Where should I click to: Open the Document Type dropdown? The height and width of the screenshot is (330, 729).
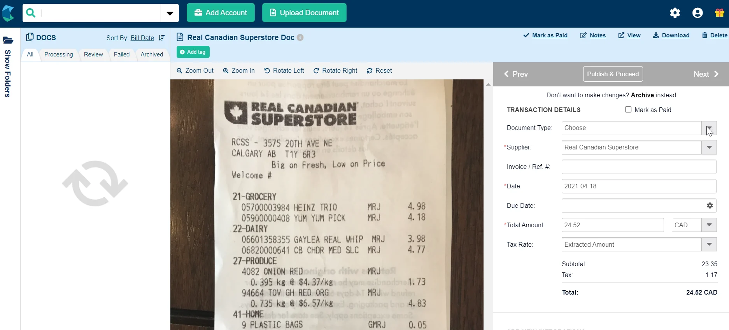[x=709, y=128]
